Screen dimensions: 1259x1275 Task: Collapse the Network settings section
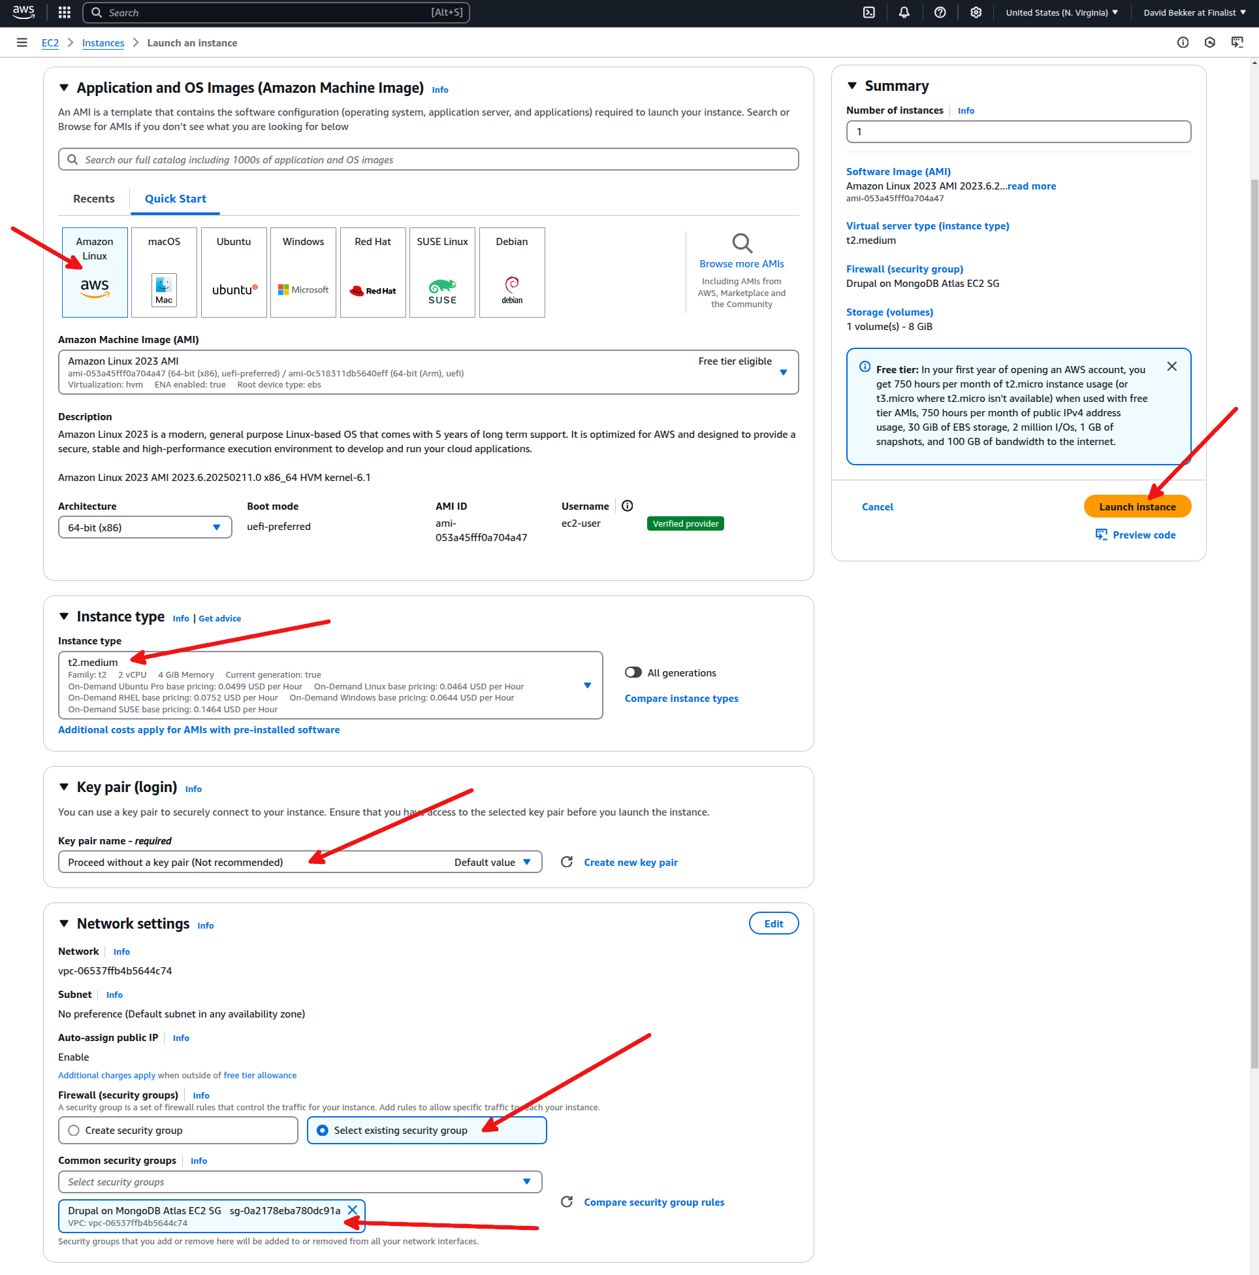click(x=64, y=923)
